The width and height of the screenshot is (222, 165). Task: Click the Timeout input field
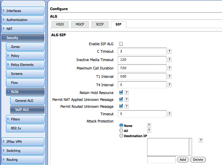[142, 114]
